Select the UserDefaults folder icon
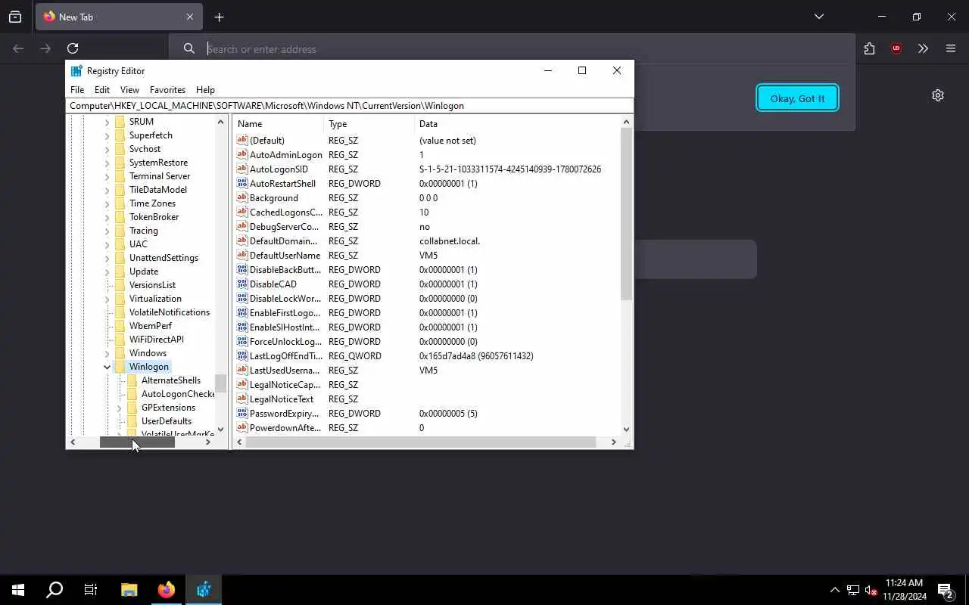The image size is (969, 605). 132,421
